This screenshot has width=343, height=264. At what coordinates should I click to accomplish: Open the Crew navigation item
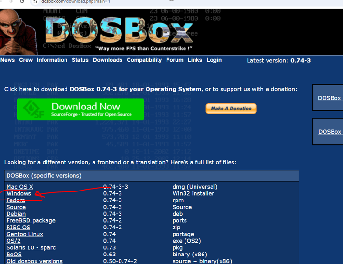26,60
